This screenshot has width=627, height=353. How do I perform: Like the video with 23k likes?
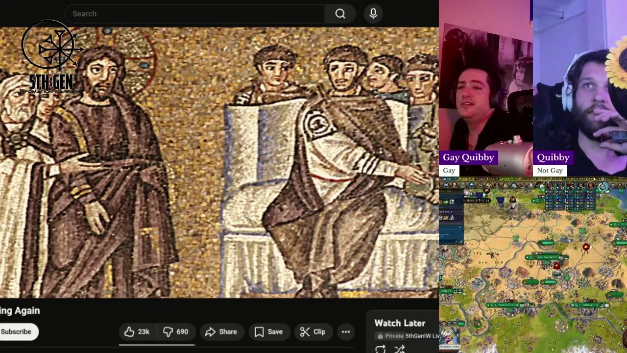pyautogui.click(x=138, y=332)
